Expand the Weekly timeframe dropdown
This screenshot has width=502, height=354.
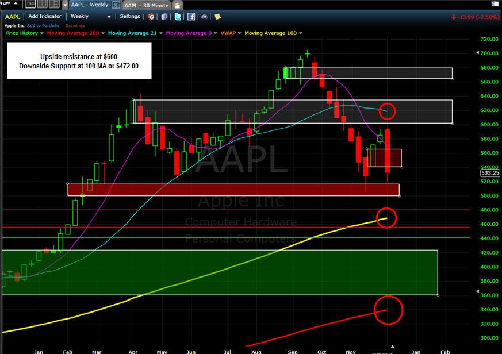coord(109,17)
